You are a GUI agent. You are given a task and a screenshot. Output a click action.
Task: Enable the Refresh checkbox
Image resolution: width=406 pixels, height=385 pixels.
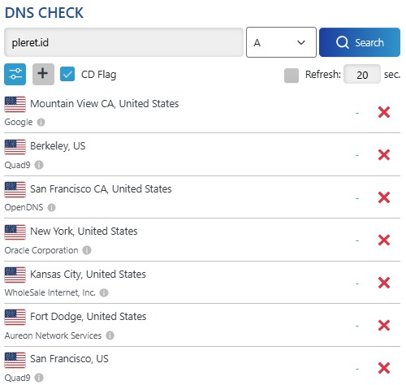tap(292, 76)
